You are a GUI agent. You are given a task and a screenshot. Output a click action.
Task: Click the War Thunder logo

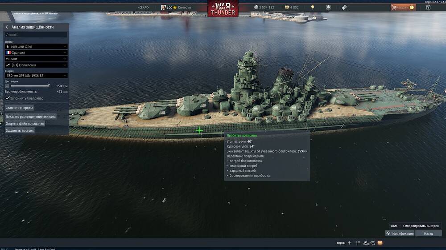coord(223,8)
